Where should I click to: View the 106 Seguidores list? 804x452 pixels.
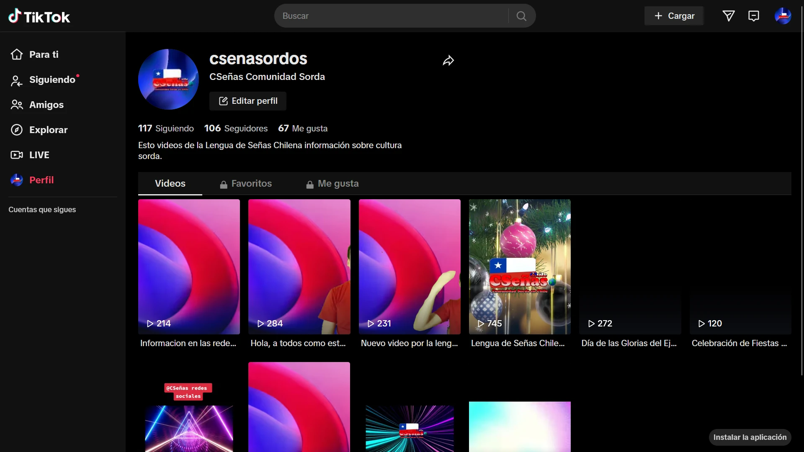point(236,128)
